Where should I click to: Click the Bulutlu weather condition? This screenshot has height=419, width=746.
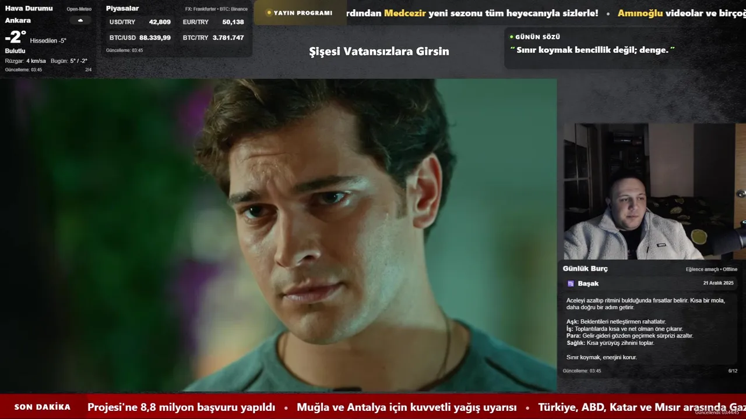15,51
